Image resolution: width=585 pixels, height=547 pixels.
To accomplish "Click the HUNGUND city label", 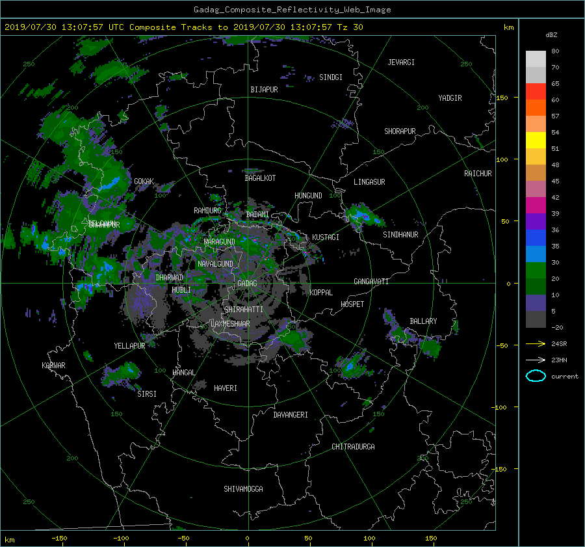I will pos(308,196).
